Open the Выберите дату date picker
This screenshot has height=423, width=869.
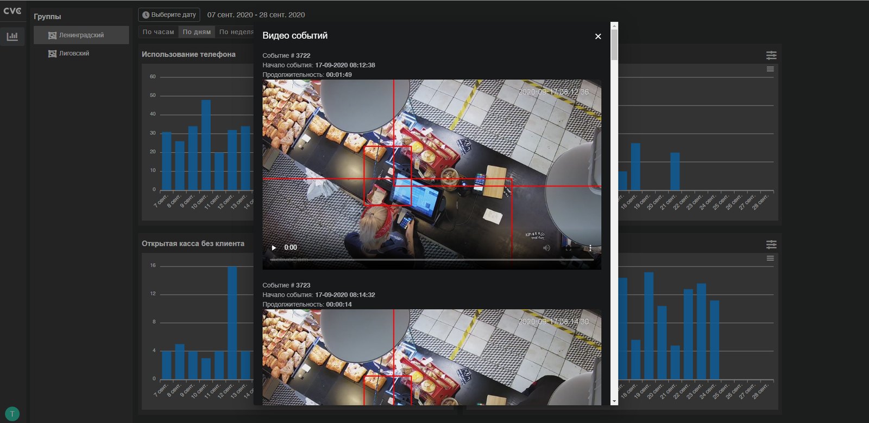(169, 15)
